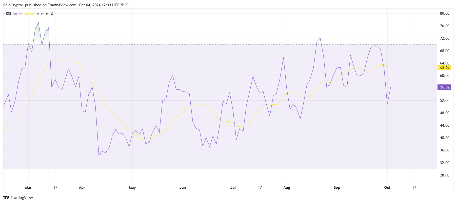Image resolution: width=457 pixels, height=203 pixels.
Task: Click the RSI indicator label
Action: tap(8, 14)
